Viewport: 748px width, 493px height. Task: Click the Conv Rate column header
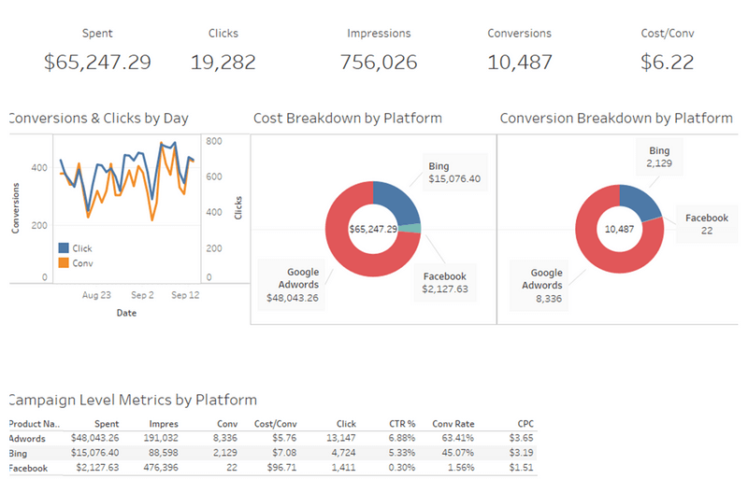[453, 423]
